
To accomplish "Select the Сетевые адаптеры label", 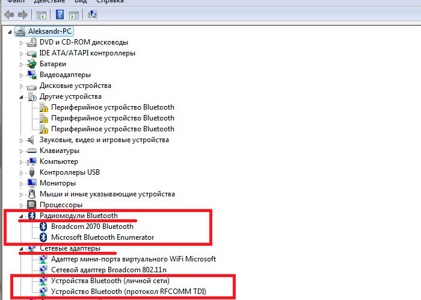I will 70,248.
